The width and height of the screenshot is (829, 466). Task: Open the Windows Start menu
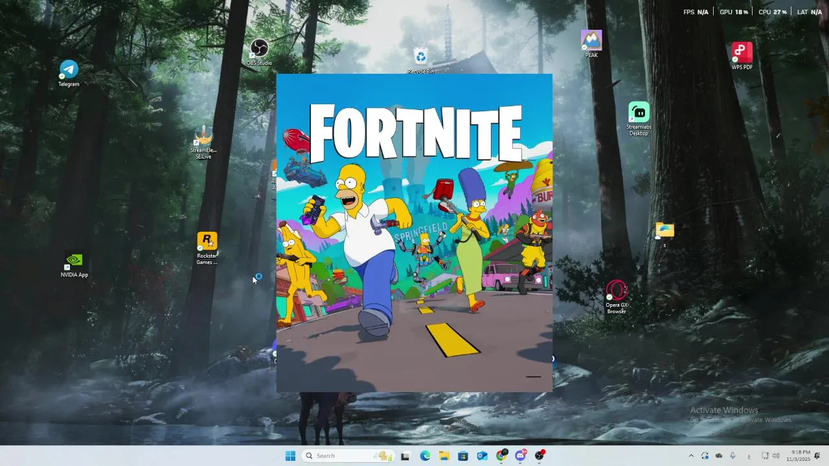click(290, 456)
